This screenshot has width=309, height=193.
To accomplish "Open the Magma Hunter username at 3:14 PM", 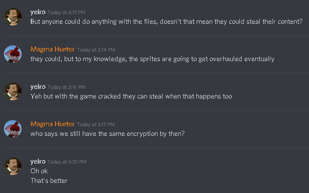I will coord(52,49).
